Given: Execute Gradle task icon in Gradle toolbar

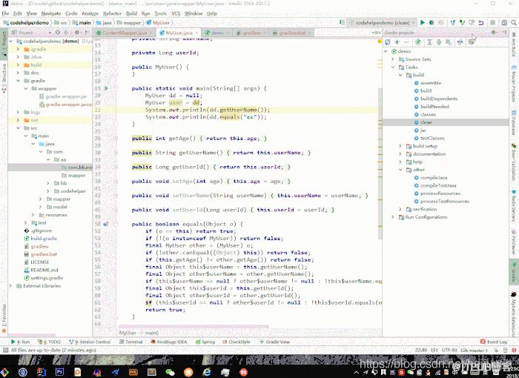Looking at the screenshot, I should (418, 42).
